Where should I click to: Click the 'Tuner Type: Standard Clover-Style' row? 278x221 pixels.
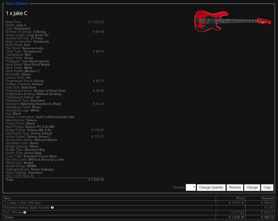coord(31,156)
